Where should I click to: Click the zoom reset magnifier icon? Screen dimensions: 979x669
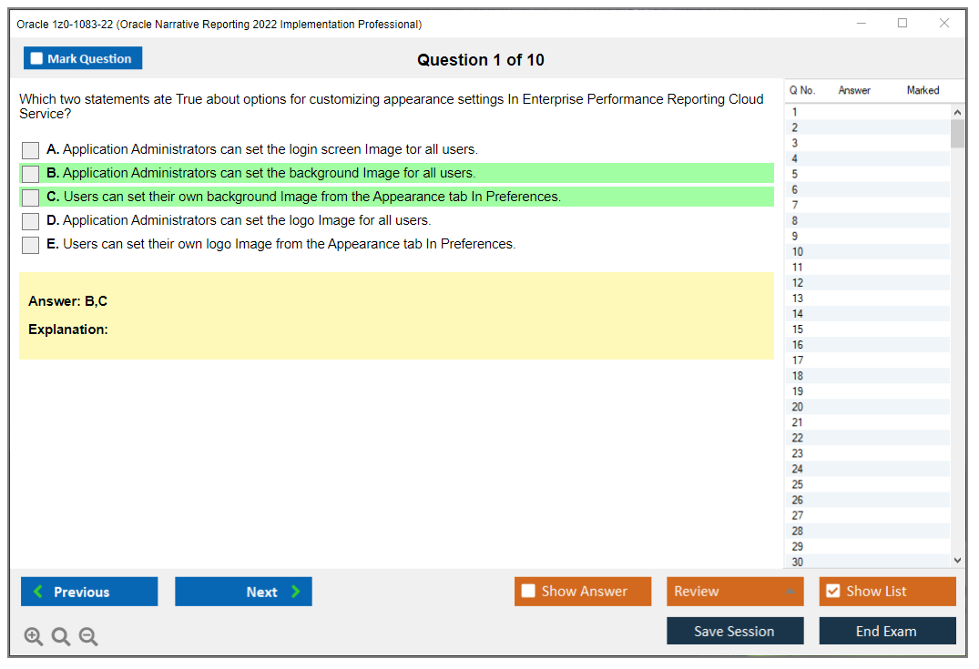tap(61, 637)
